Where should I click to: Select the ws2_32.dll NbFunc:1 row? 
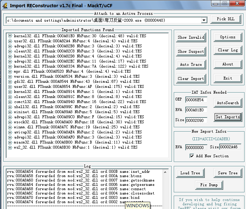coord(75,147)
